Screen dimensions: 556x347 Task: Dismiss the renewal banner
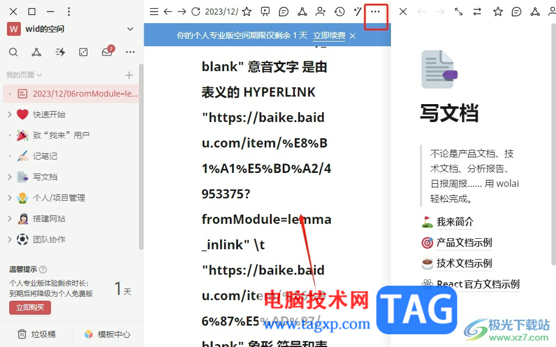[353, 36]
